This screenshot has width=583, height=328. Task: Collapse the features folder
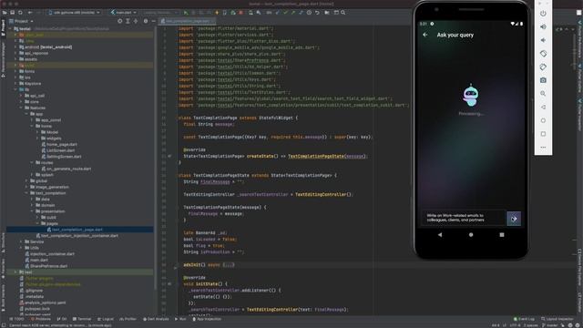click(x=21, y=108)
